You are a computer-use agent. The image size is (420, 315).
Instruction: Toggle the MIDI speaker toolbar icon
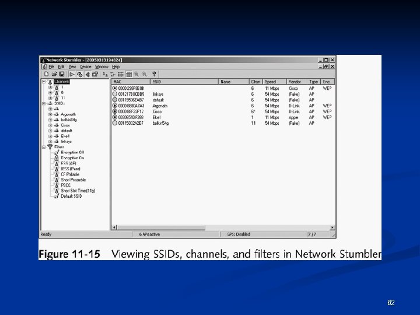click(x=87, y=74)
